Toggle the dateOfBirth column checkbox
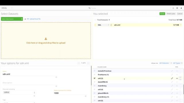The width and height of the screenshot is (184, 103). click(95, 82)
